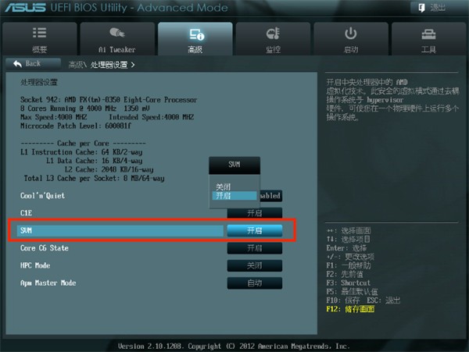The width and height of the screenshot is (469, 352).
Task: Click the 处理器设置 breadcrumb item
Action: 109,65
